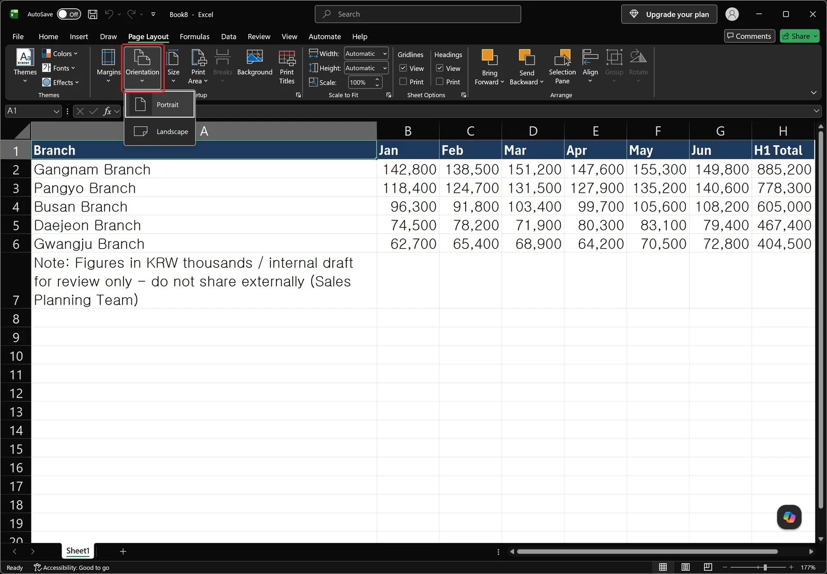This screenshot has height=574, width=827.
Task: Open the Themes gallery
Action: pyautogui.click(x=25, y=66)
